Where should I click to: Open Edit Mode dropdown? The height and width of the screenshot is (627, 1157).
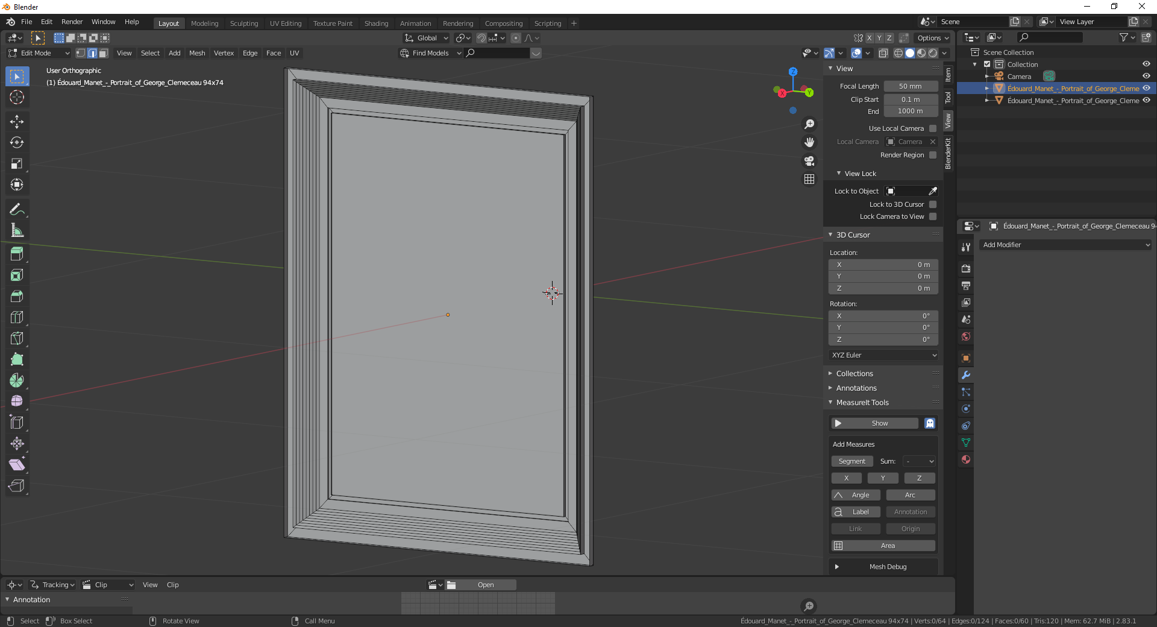[39, 53]
